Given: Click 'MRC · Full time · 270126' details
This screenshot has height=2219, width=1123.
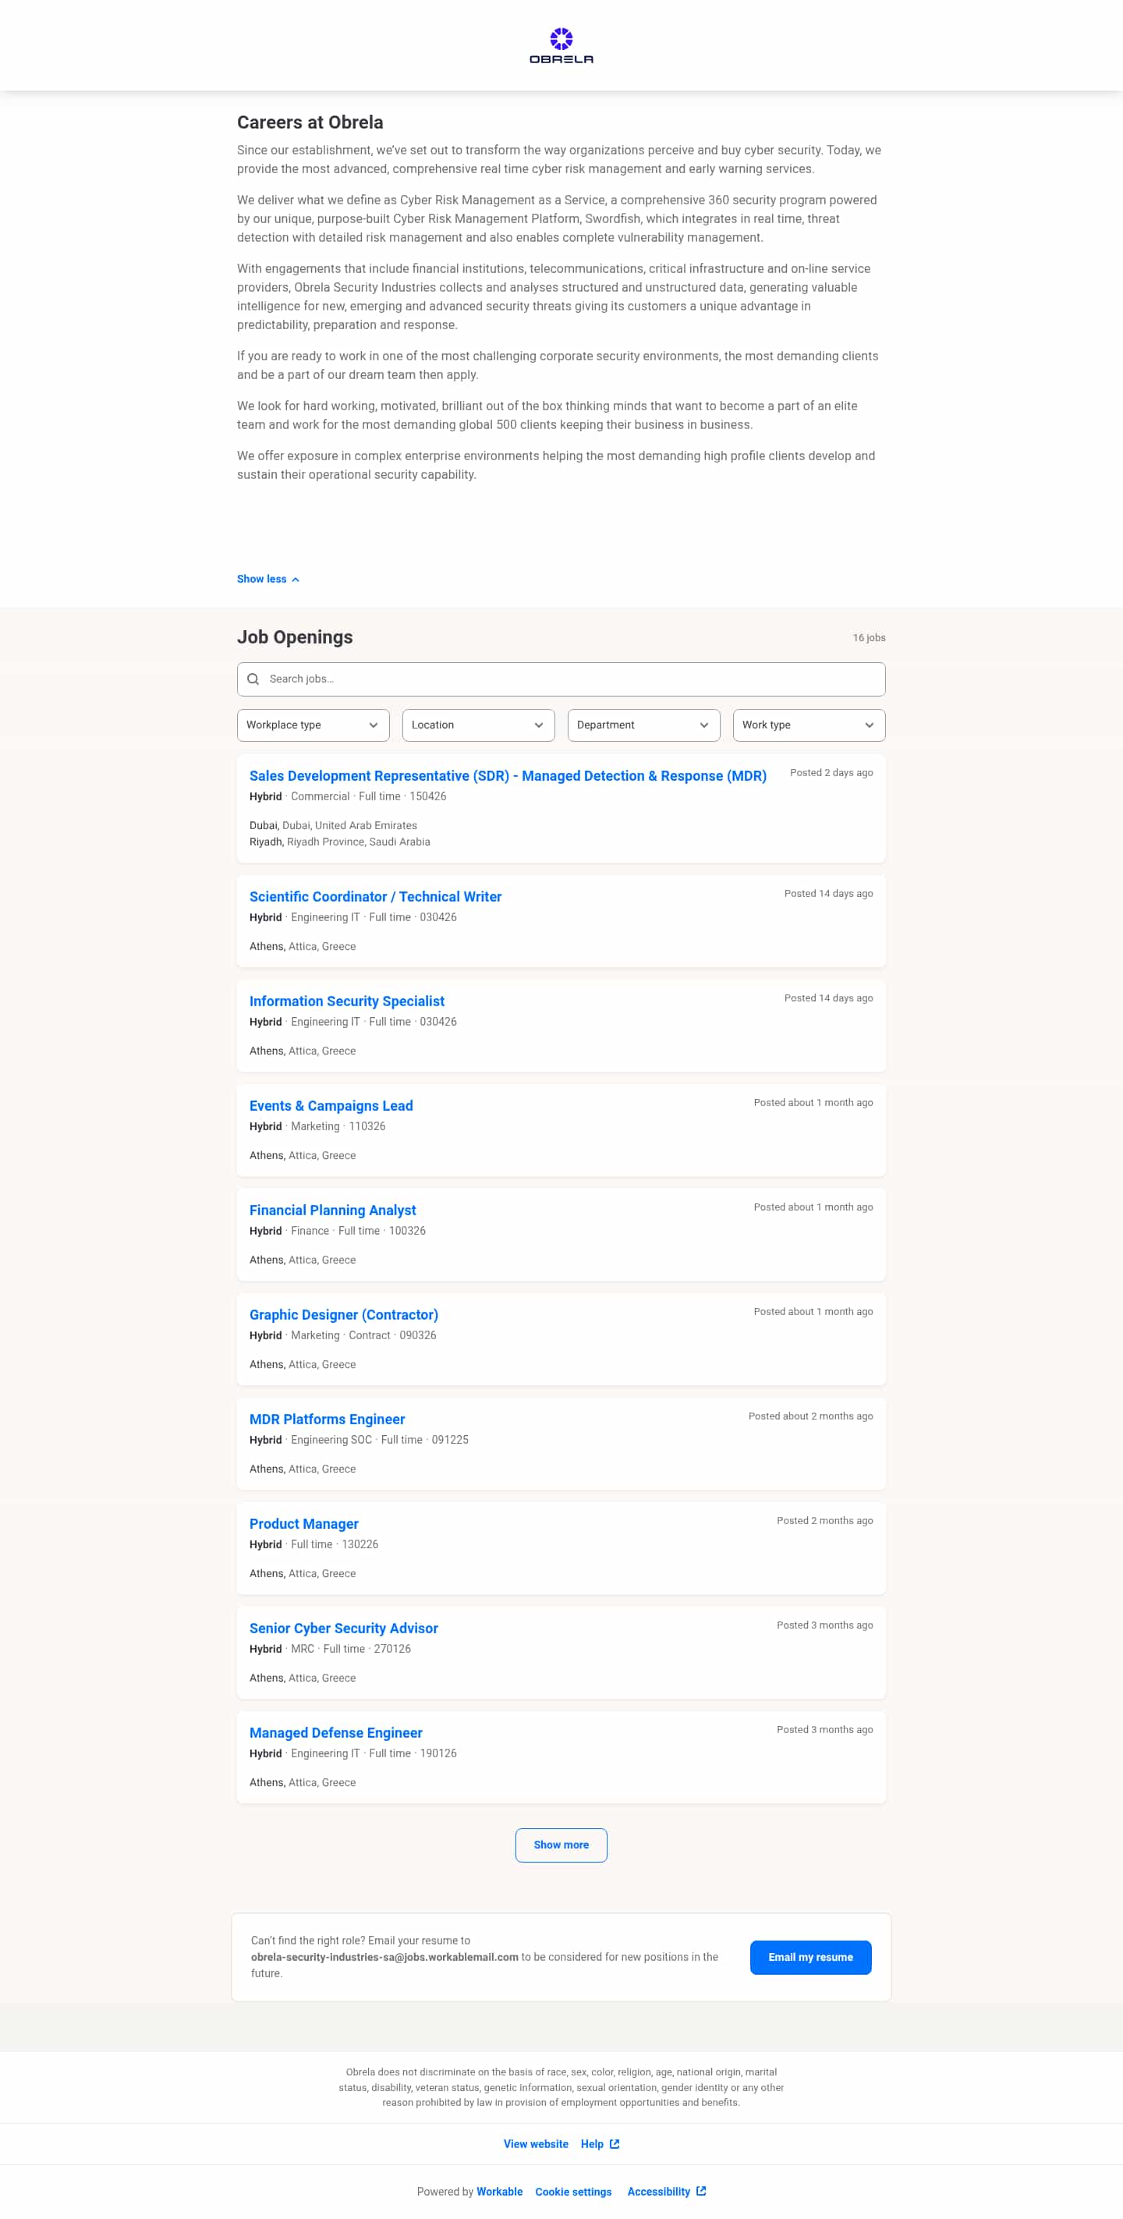Looking at the screenshot, I should (350, 1649).
